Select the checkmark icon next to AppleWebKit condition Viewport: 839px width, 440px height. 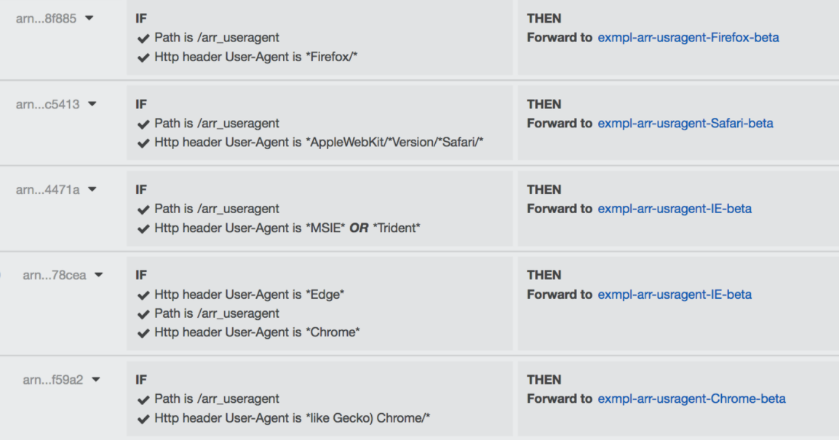click(x=143, y=143)
